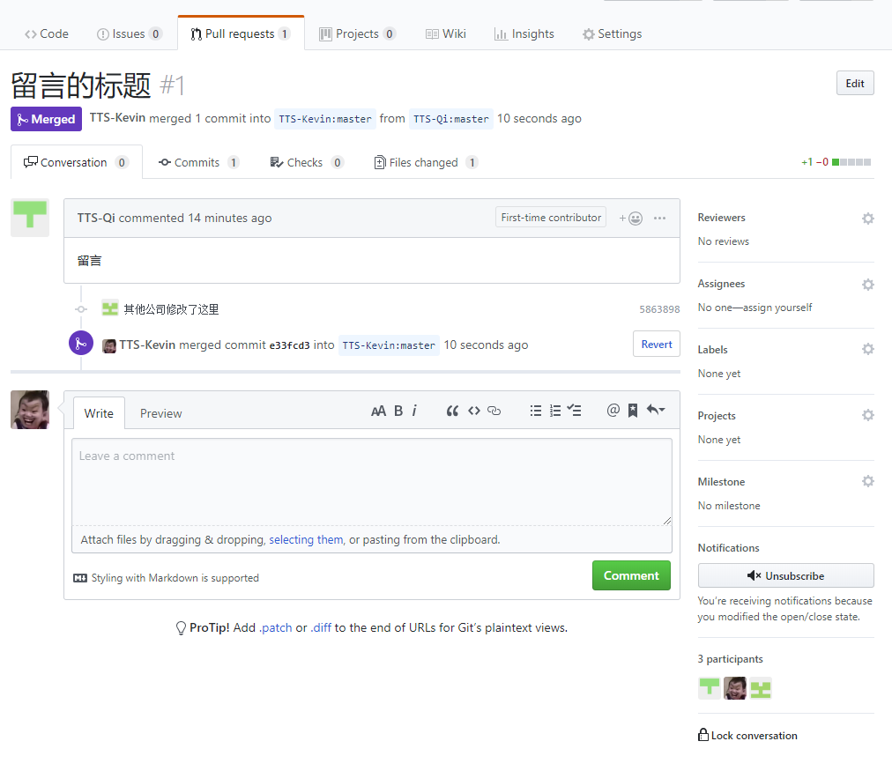Click the 'assign yourself' link
This screenshot has width=892, height=771.
pos(777,308)
